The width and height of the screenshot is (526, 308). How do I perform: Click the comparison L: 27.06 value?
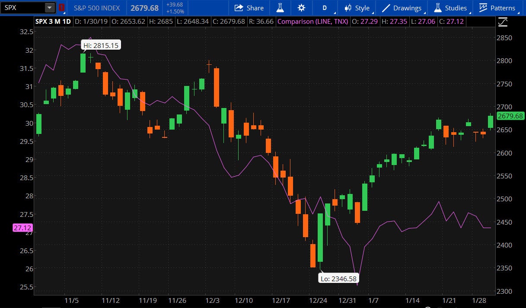pyautogui.click(x=423, y=21)
